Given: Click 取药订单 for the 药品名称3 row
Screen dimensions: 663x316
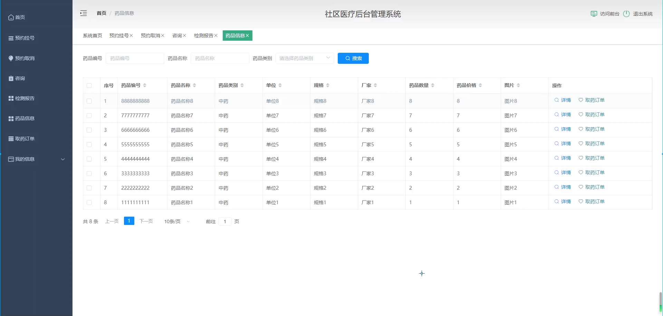Looking at the screenshot, I should [592, 172].
